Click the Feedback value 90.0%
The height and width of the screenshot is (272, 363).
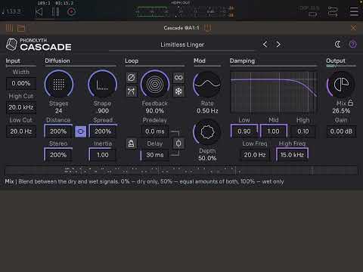coord(155,111)
